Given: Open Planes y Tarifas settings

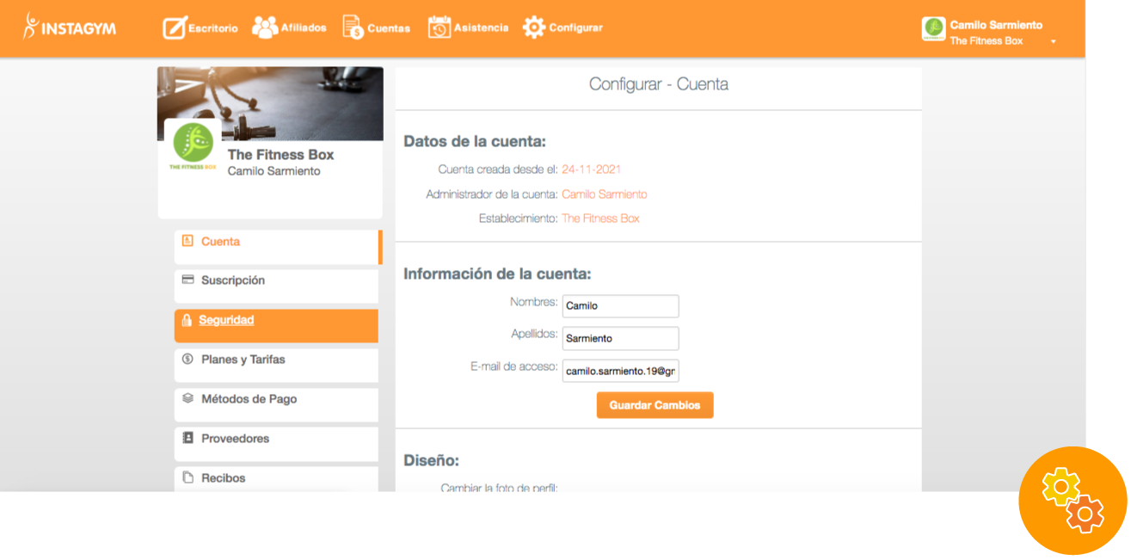Looking at the screenshot, I should (243, 360).
